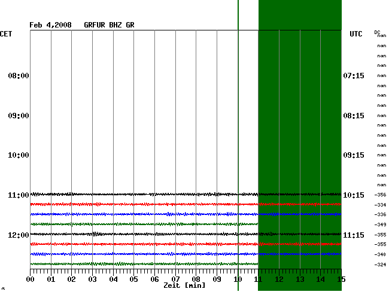Click the x-axis tick label "12"
The image size is (389, 295).
click(279, 279)
